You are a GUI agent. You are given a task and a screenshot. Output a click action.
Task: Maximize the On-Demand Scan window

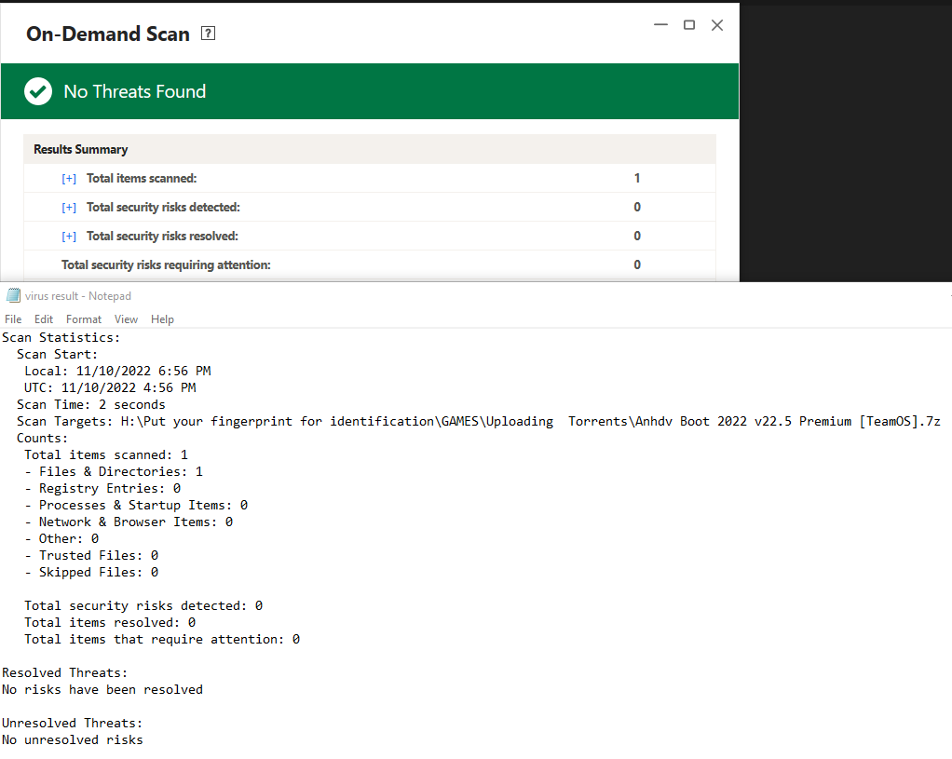[689, 25]
